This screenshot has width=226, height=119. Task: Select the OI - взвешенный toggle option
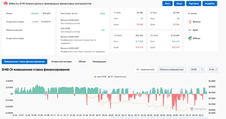coord(145,69)
